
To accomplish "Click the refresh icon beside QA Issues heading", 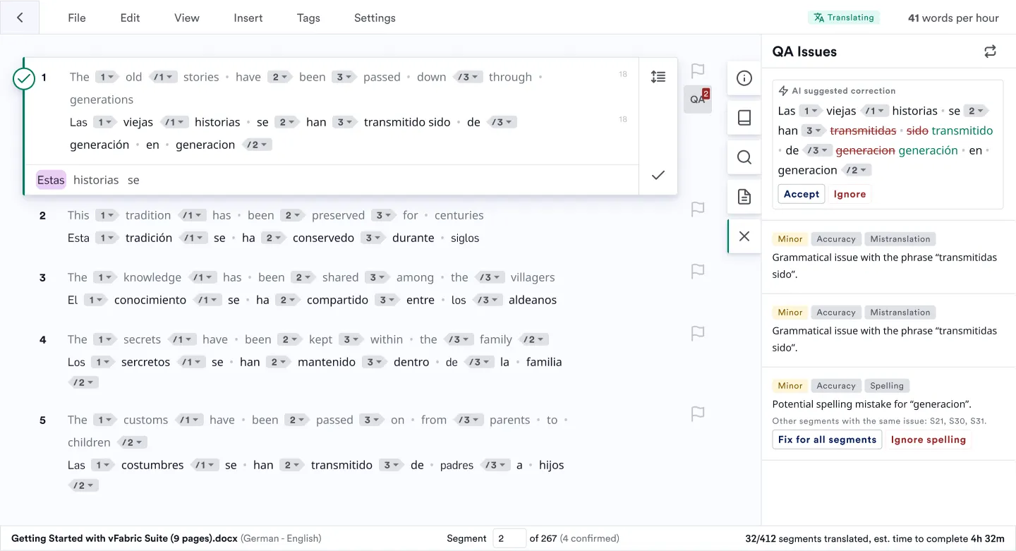I will (x=990, y=51).
